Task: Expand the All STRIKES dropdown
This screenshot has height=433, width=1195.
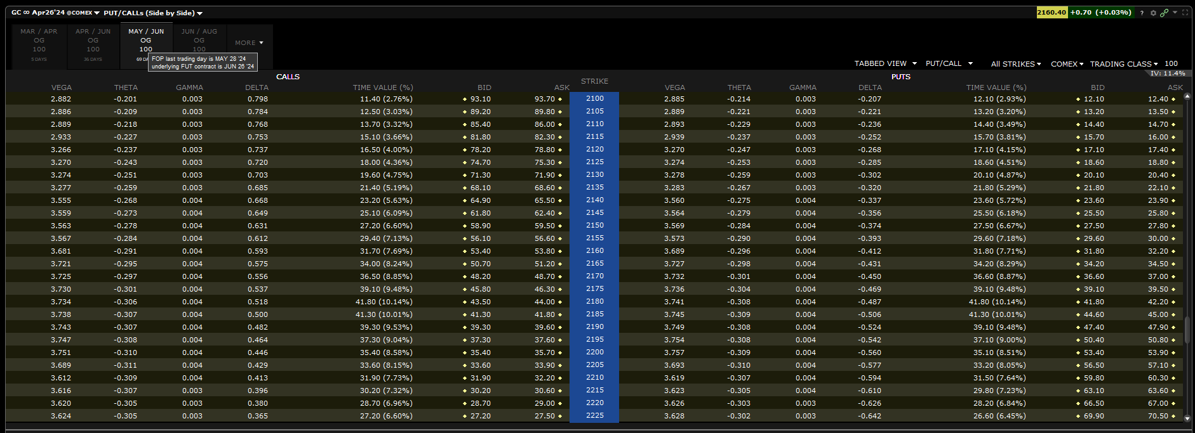Action: [1015, 64]
